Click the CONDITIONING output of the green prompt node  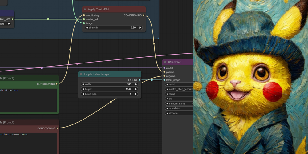(57, 84)
